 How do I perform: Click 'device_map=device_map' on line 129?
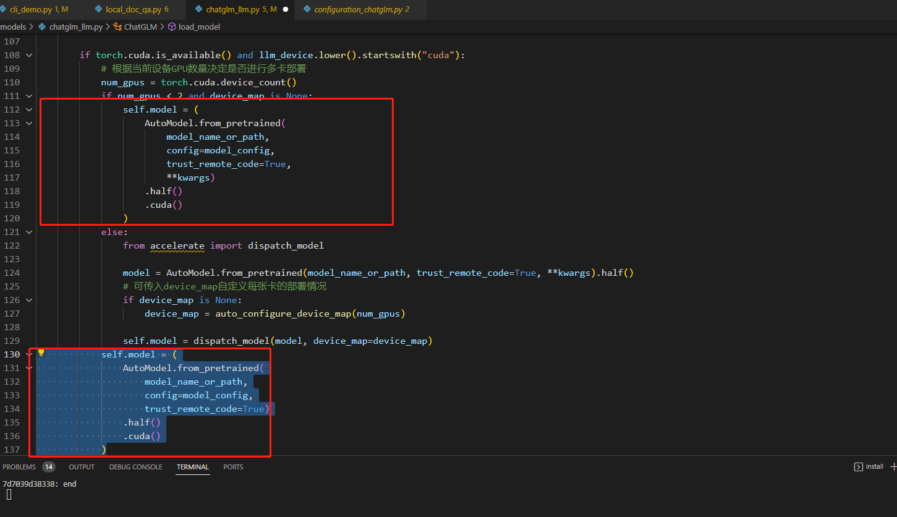[x=370, y=341]
